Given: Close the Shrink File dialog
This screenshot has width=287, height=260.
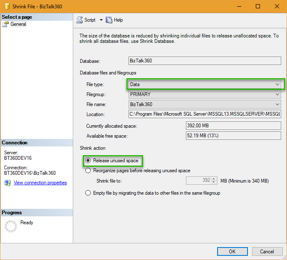Looking at the screenshot, I should click(277, 6).
